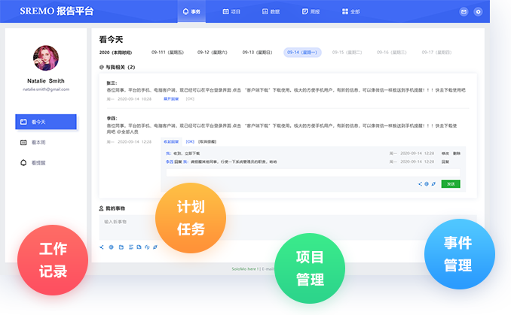
Task: Click the share icon under 我的事物 input
Action: (x=102, y=247)
